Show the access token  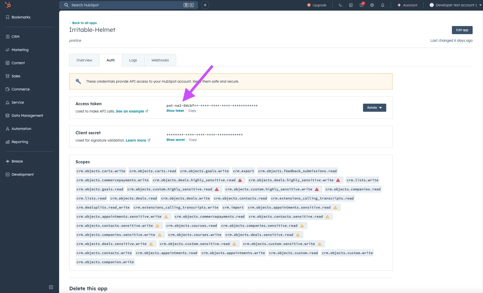(x=175, y=111)
